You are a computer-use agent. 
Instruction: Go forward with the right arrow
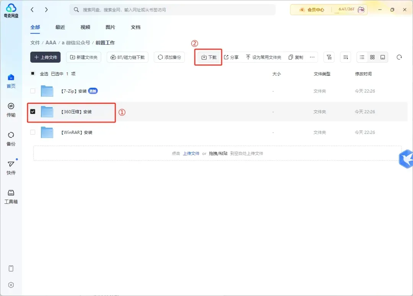[x=46, y=10]
